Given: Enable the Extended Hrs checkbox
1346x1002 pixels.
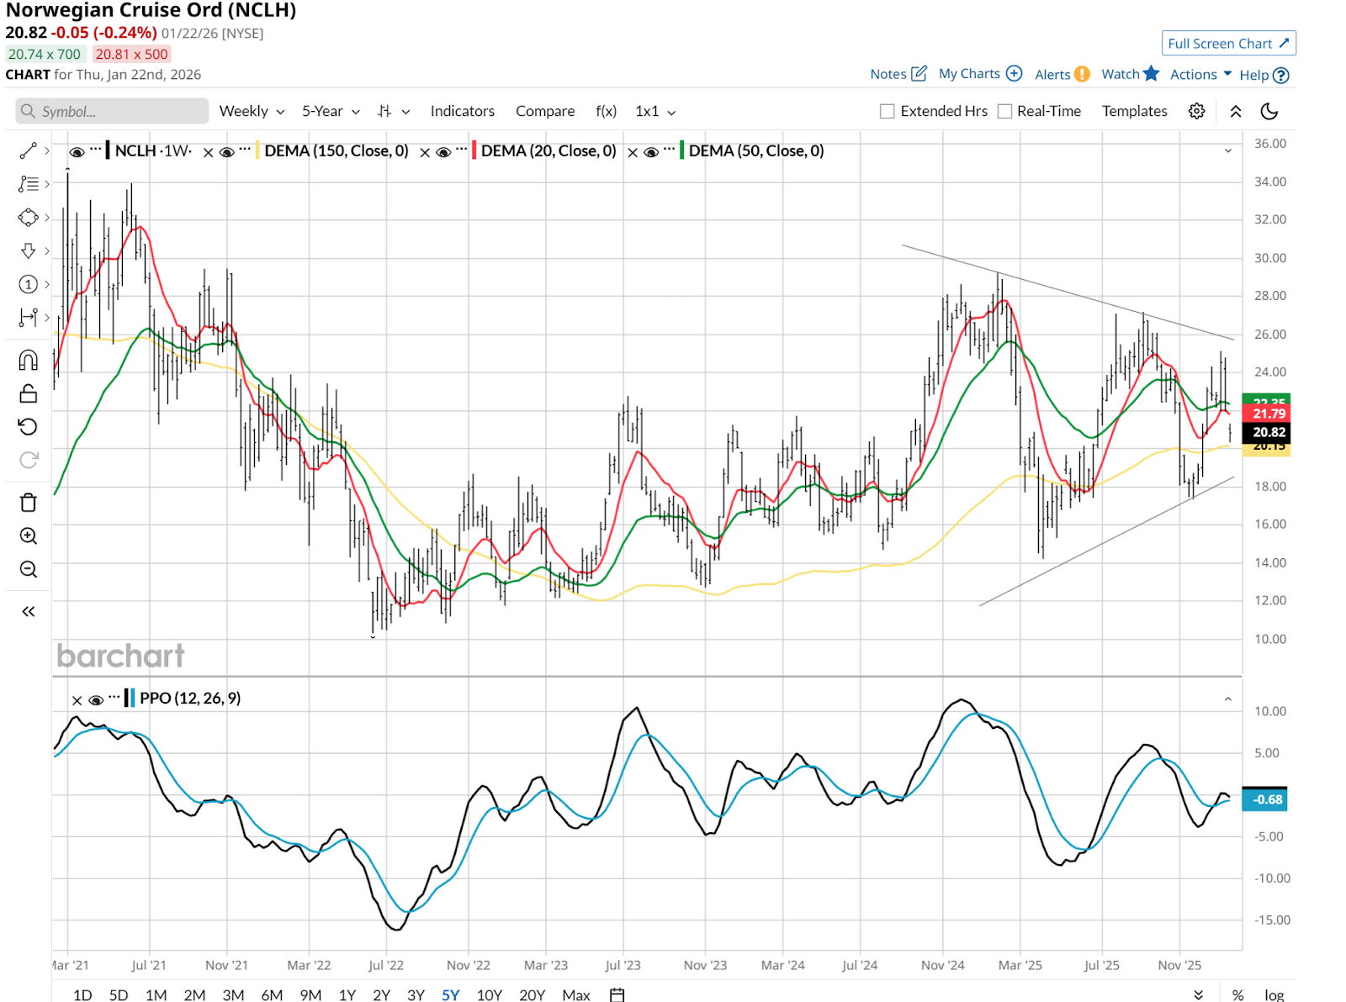Looking at the screenshot, I should click(x=887, y=111).
